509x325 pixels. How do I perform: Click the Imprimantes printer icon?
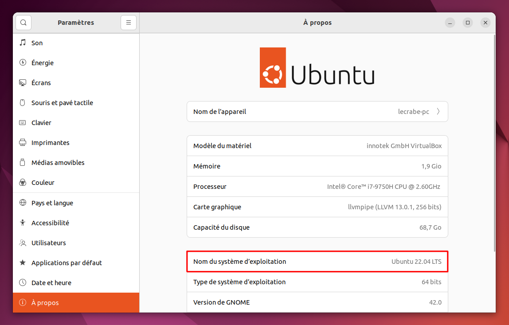(23, 142)
